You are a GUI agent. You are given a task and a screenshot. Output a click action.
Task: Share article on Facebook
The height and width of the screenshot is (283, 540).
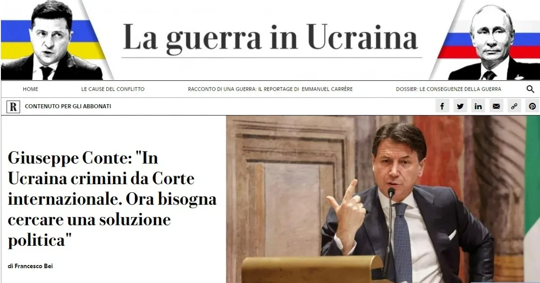[x=442, y=106]
